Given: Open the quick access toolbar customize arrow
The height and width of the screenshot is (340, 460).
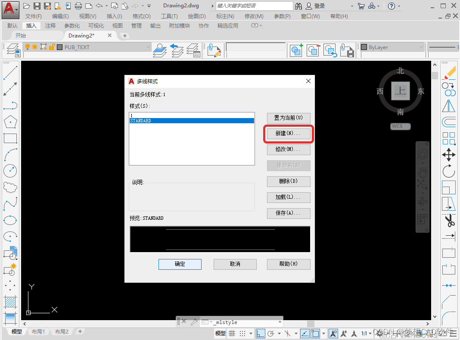Looking at the screenshot, I should (x=149, y=6).
